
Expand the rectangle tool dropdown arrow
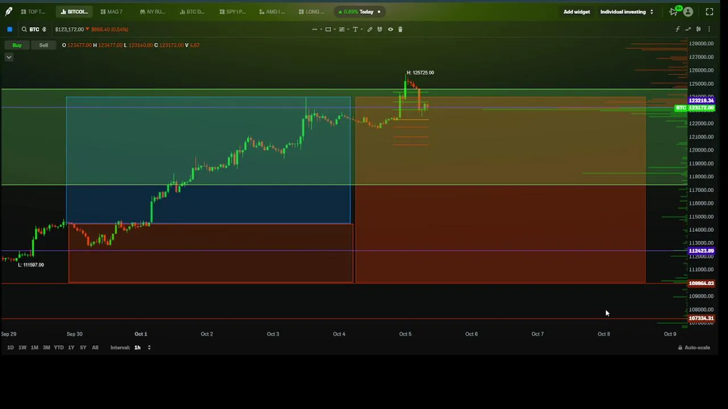[335, 29]
